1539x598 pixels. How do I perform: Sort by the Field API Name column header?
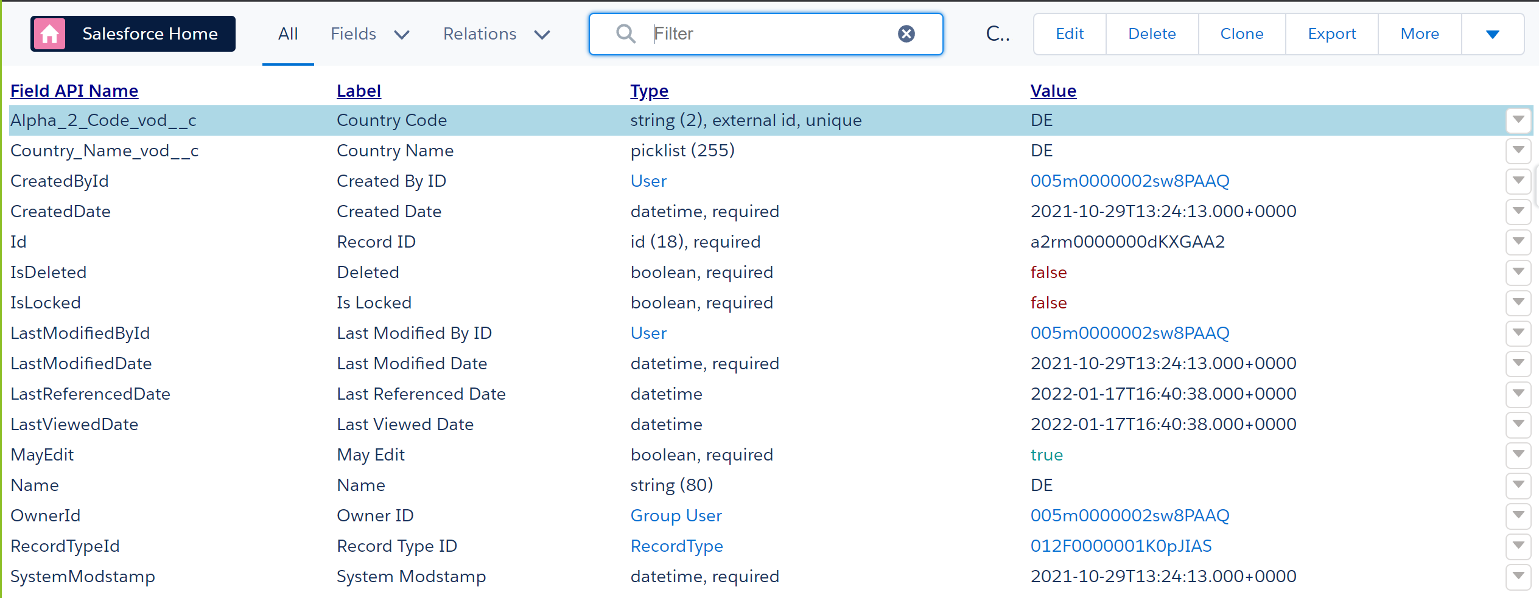pos(74,91)
